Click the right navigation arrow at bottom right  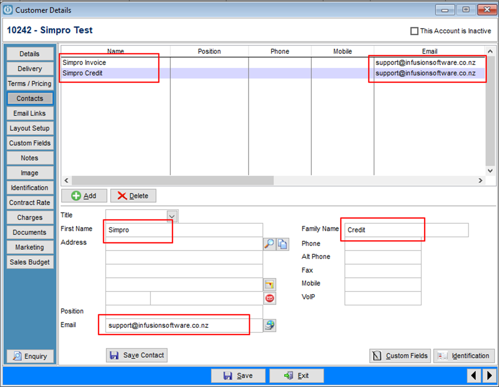pyautogui.click(x=490, y=375)
